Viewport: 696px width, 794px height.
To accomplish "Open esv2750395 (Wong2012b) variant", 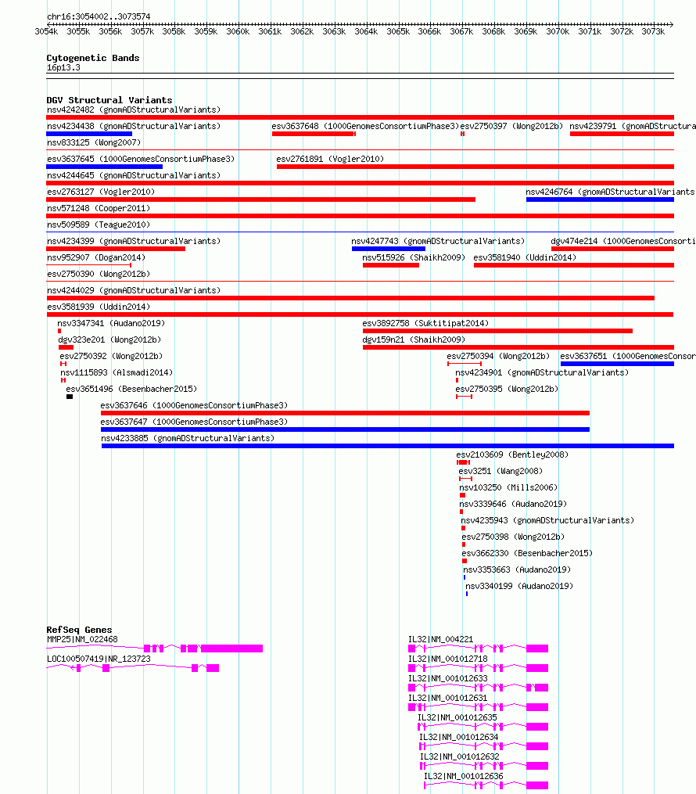I will pos(507,390).
